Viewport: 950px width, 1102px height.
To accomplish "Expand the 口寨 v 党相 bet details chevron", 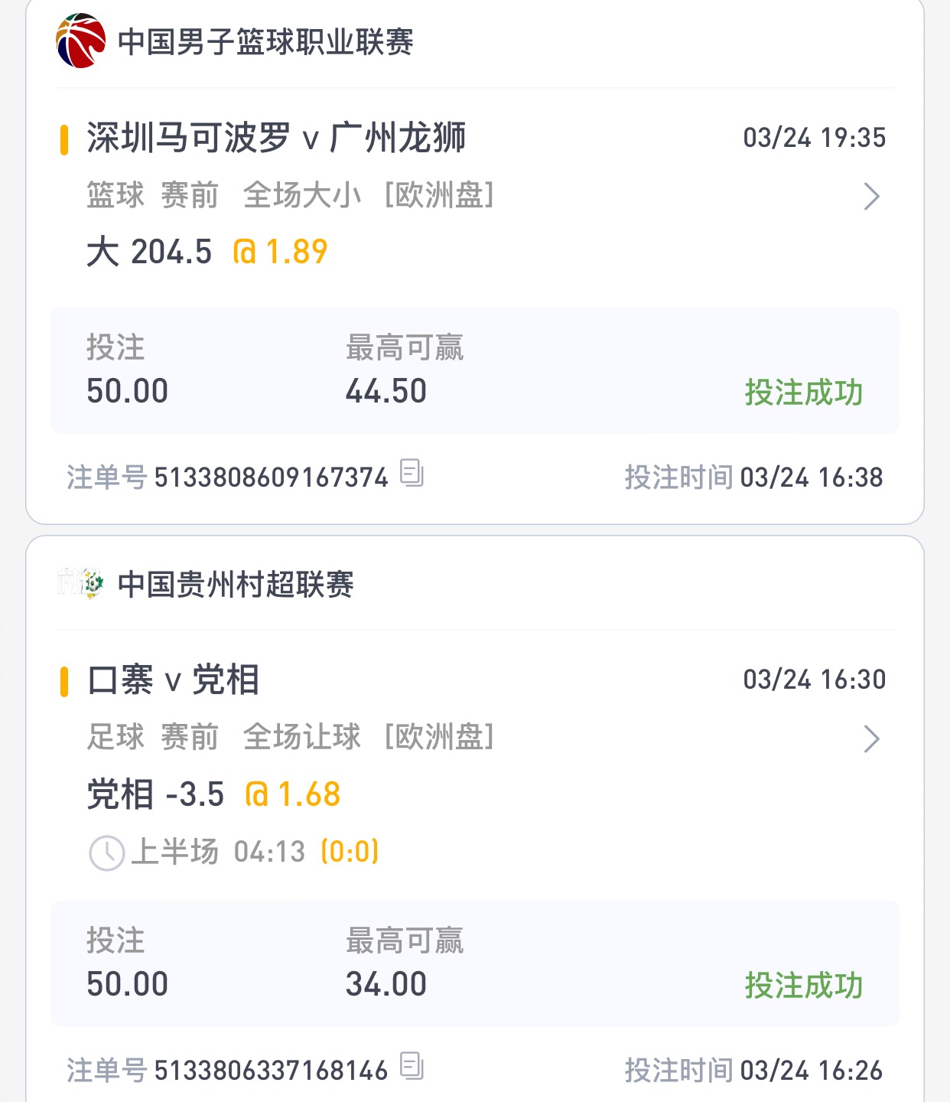I will point(871,738).
